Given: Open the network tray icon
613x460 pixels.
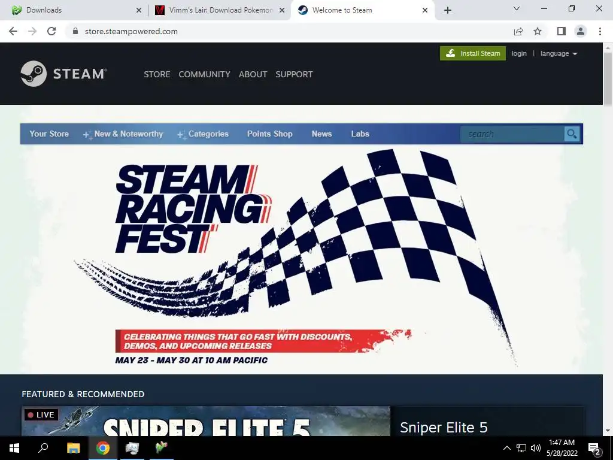Looking at the screenshot, I should pos(521,448).
